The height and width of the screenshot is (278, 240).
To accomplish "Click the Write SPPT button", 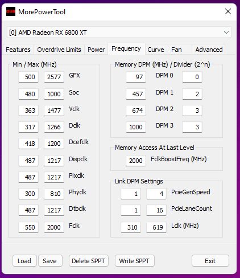I will click(x=134, y=261).
